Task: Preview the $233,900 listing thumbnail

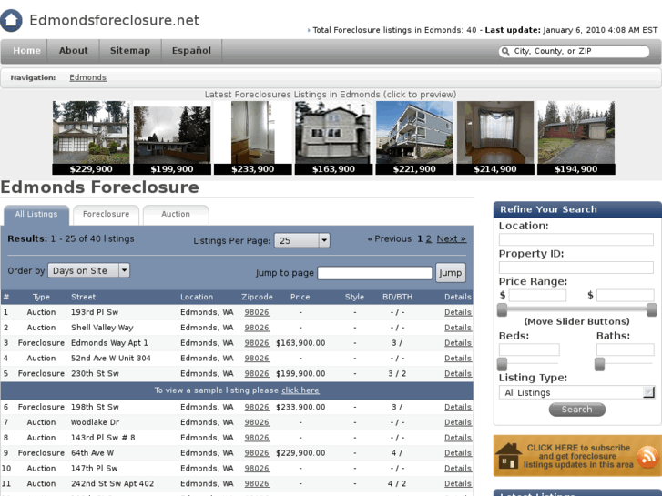Action: [253, 137]
